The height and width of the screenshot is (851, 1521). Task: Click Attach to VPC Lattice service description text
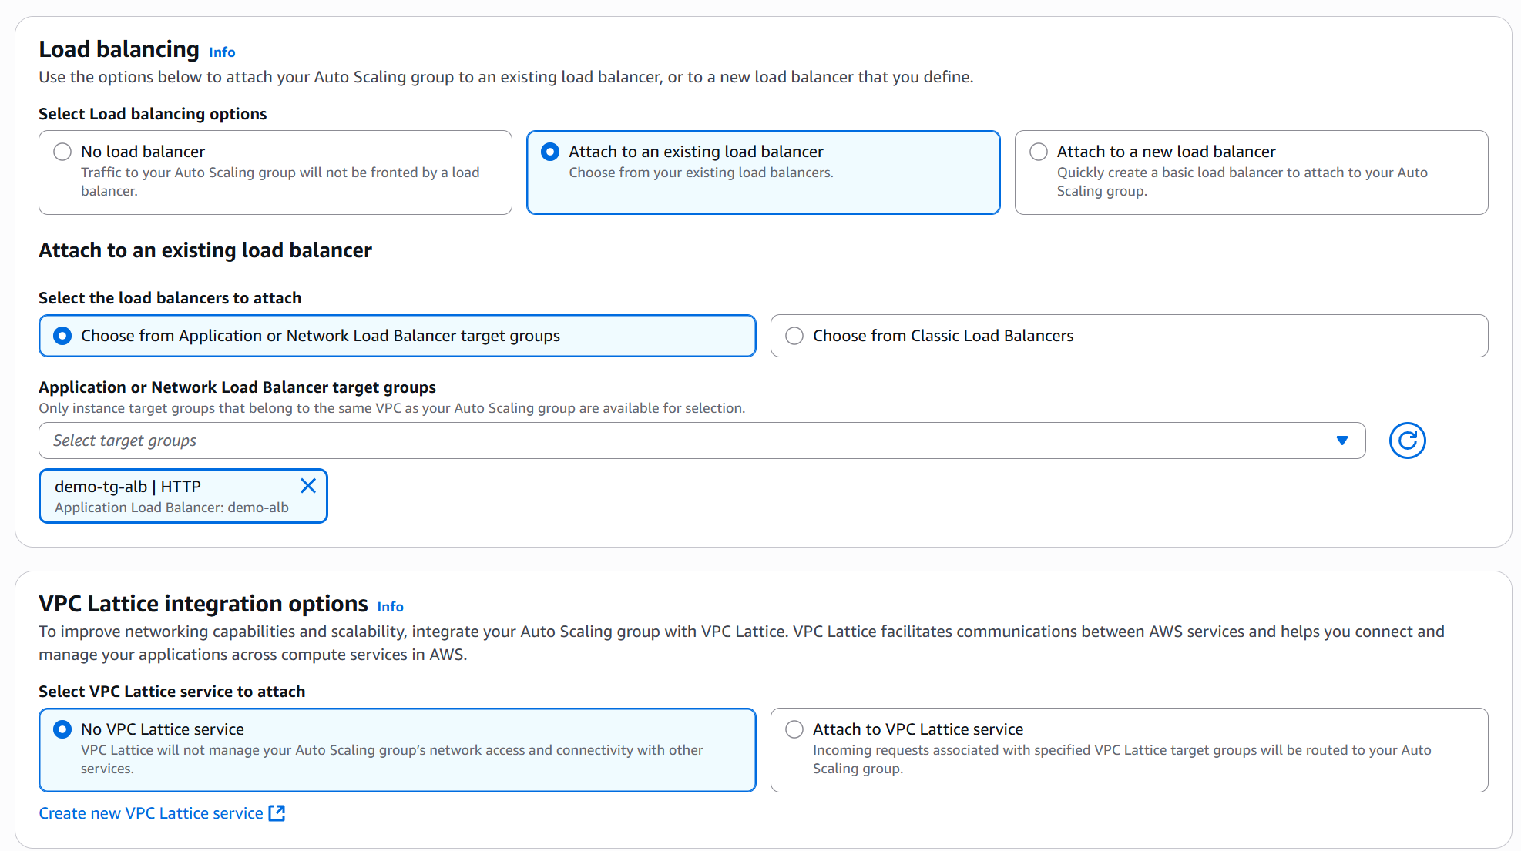coord(1121,759)
